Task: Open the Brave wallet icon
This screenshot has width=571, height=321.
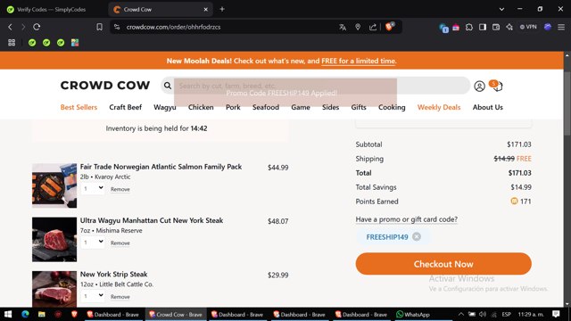Action: pyautogui.click(x=496, y=27)
